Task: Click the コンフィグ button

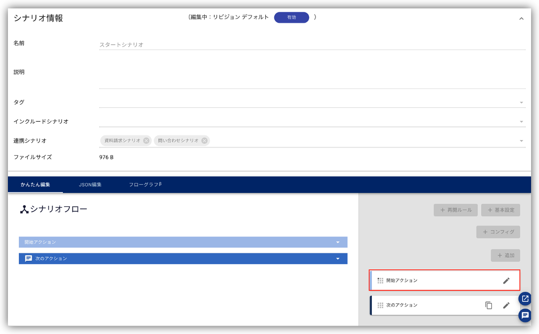Action: 498,232
